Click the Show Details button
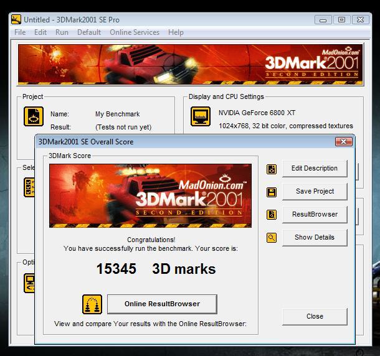Viewport: 380px width, 356px height. pyautogui.click(x=315, y=237)
